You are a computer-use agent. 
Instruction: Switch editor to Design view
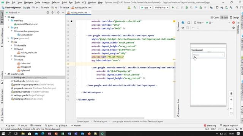coord(234,18)
